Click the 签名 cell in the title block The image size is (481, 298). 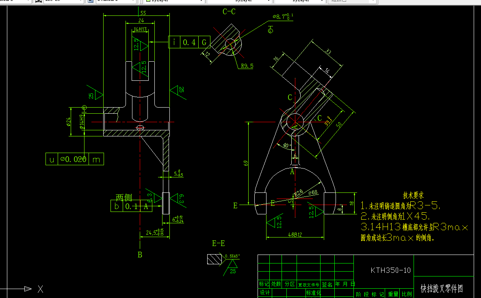(x=327, y=285)
